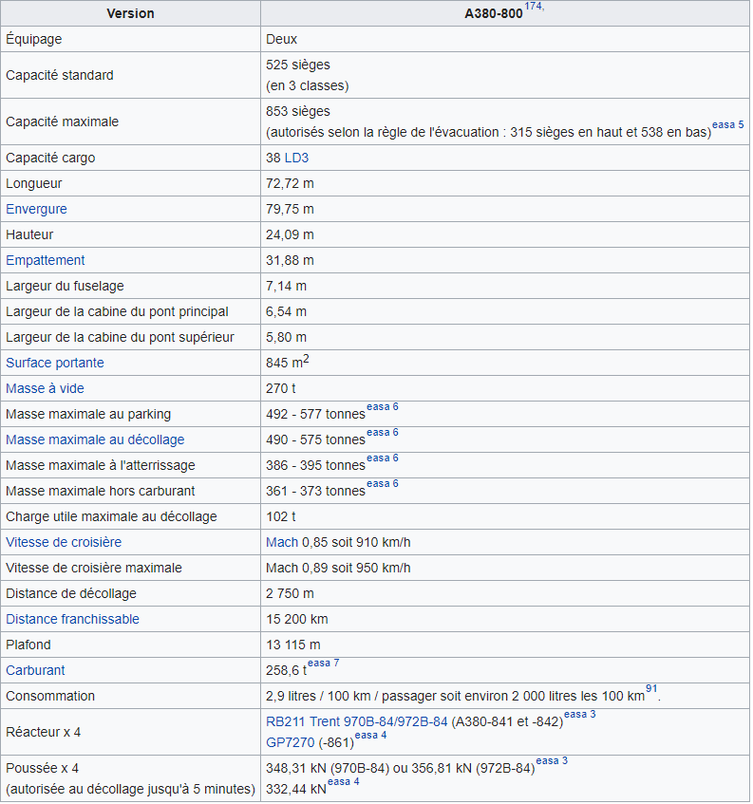Select the value 79,75 m

click(x=290, y=209)
